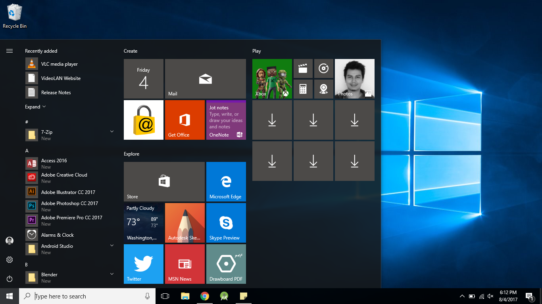Open Android Studio from taskbar

(x=224, y=296)
